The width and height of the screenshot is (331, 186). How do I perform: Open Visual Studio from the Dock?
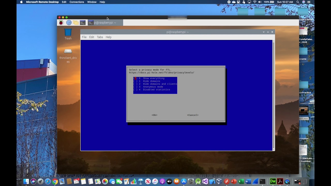point(205,182)
